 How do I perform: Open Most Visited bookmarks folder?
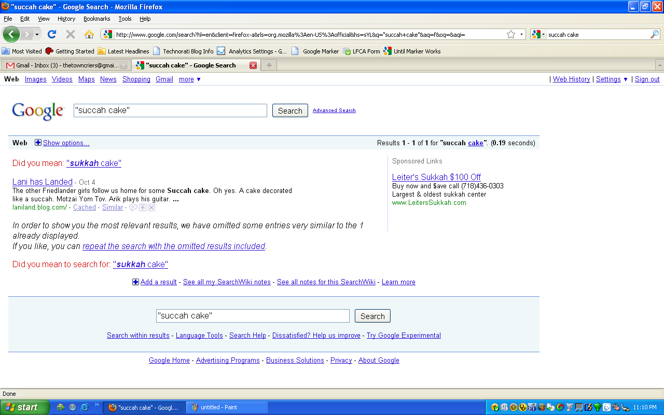coord(22,51)
